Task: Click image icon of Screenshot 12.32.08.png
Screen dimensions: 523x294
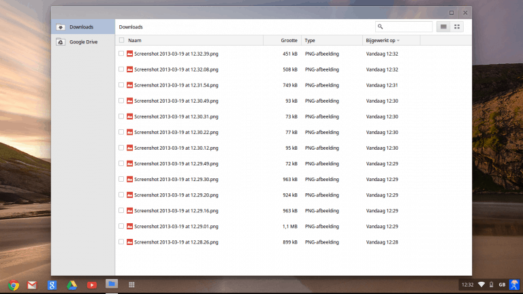Action: click(130, 69)
